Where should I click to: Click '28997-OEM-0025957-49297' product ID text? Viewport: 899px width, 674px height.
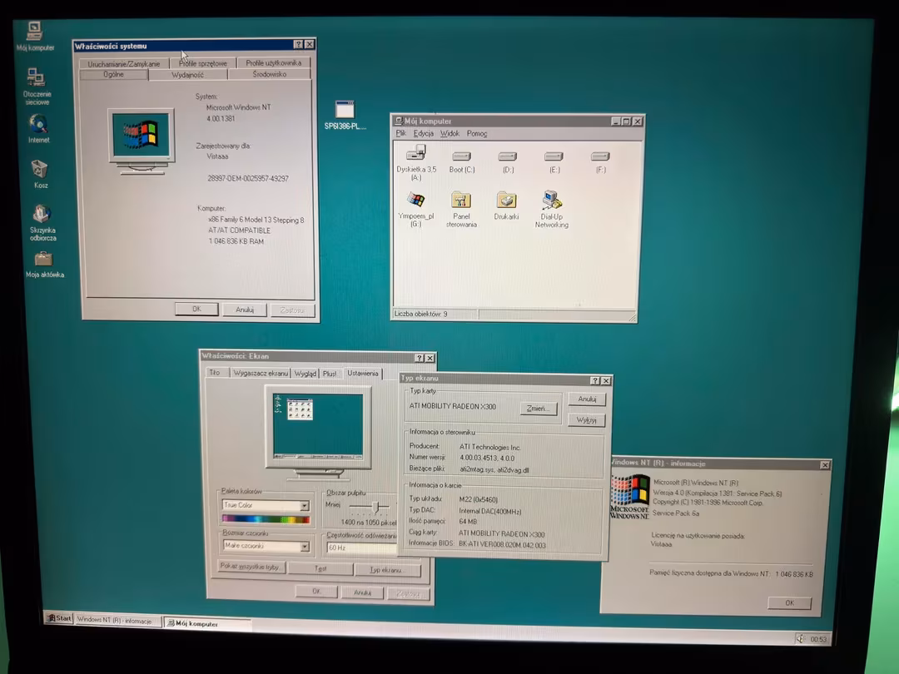coord(248,178)
